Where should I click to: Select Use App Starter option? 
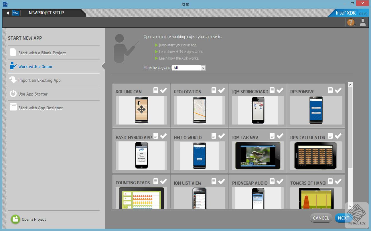point(33,94)
